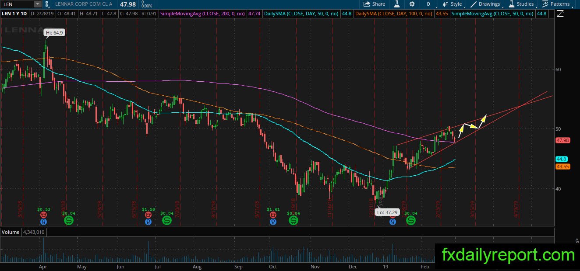Click the 4/19/19 expiration date marker
This screenshot has width=580, height=271.
tap(516, 208)
